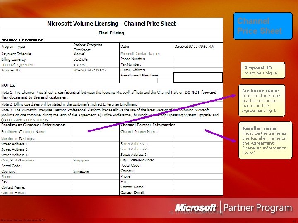Click the 'Customer name' callout box

[262, 100]
